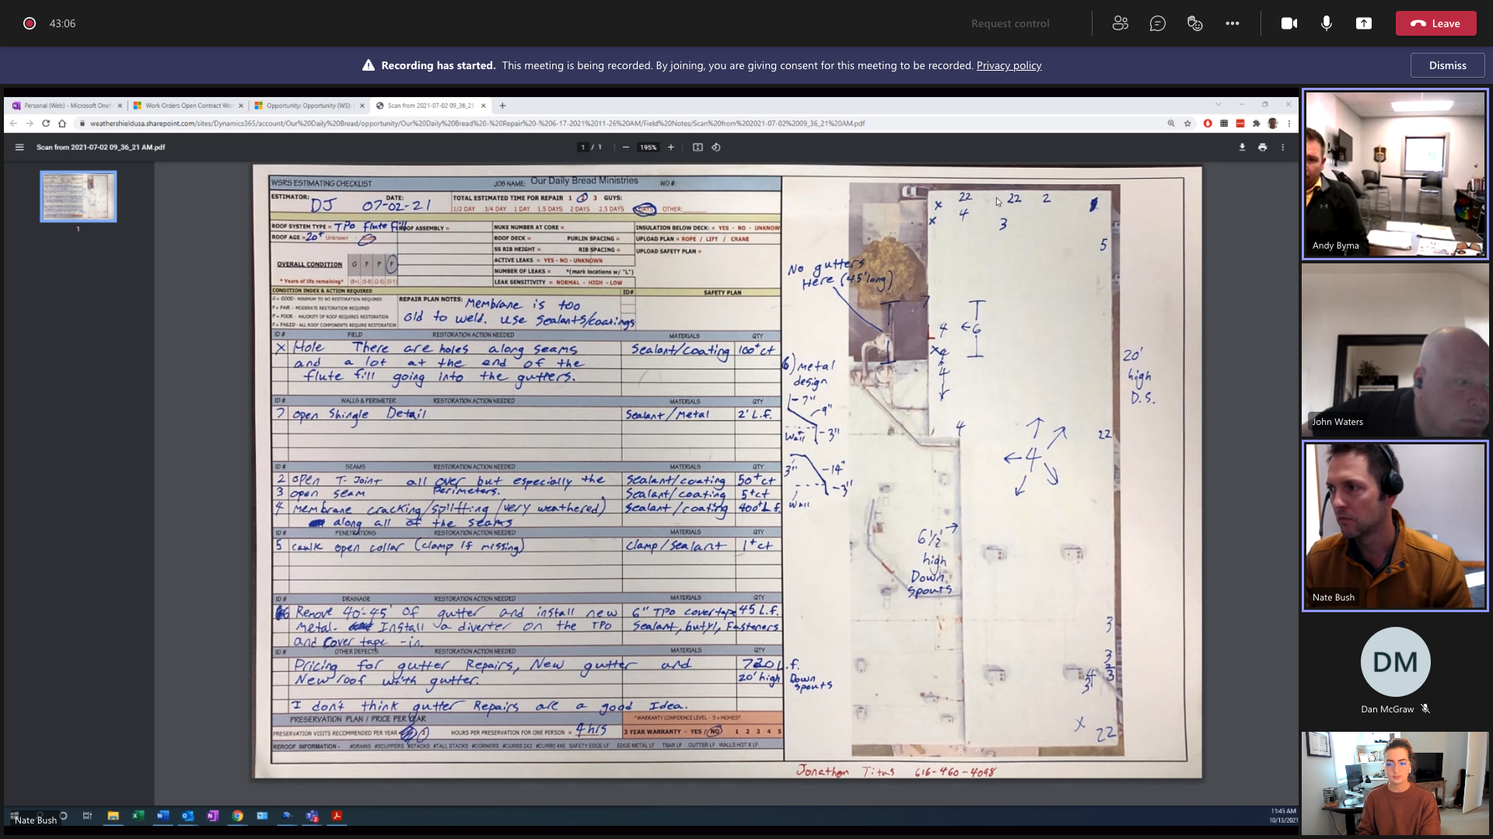Click the PDF print icon
The height and width of the screenshot is (839, 1493).
pyautogui.click(x=1262, y=147)
